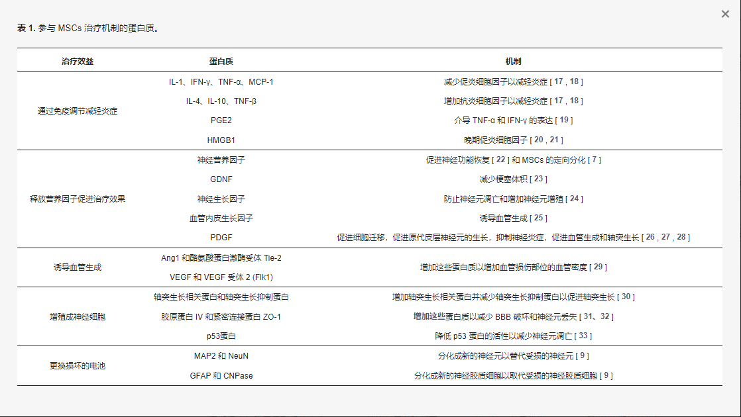The height and width of the screenshot is (417, 741).
Task: Open reference 7 for MSCs directed differentiation
Action: (x=594, y=160)
